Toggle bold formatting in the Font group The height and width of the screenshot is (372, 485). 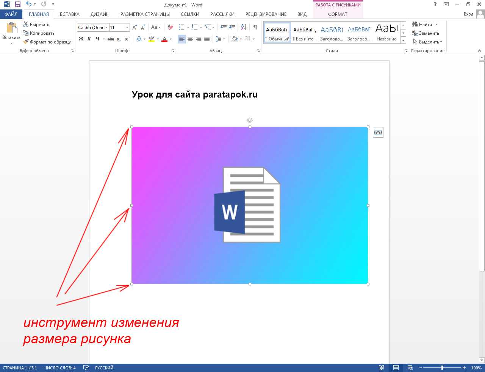point(80,39)
